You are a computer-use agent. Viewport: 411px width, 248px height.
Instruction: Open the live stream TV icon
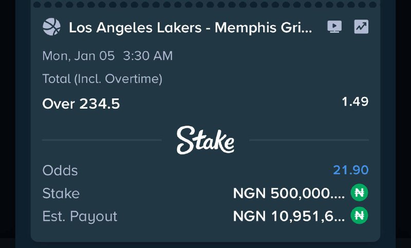point(334,27)
